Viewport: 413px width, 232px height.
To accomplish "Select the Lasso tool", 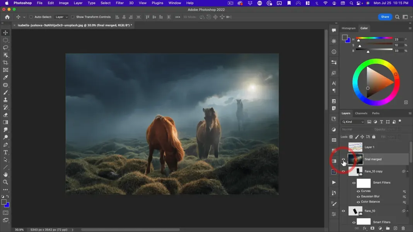I will click(x=5, y=47).
